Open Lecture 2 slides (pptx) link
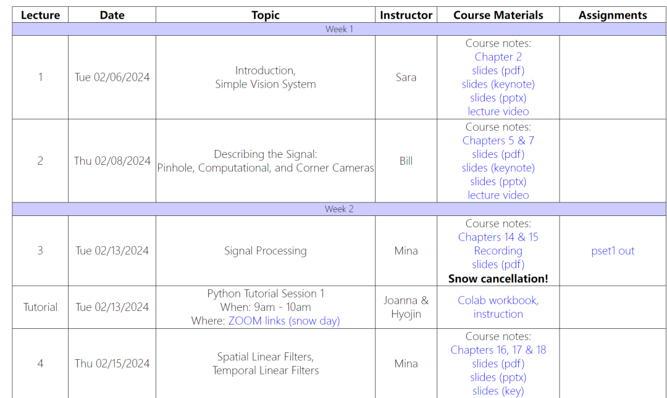This screenshot has width=667, height=398. coord(498,181)
